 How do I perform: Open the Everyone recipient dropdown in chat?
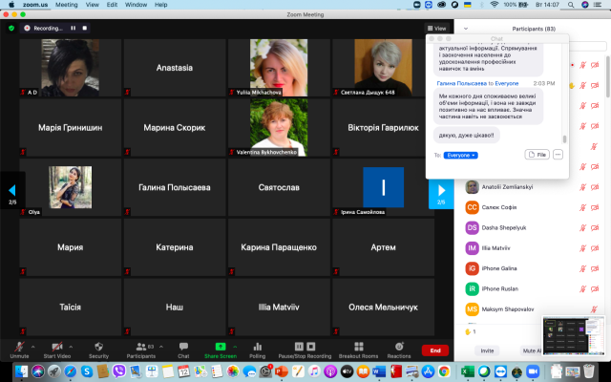click(460, 155)
